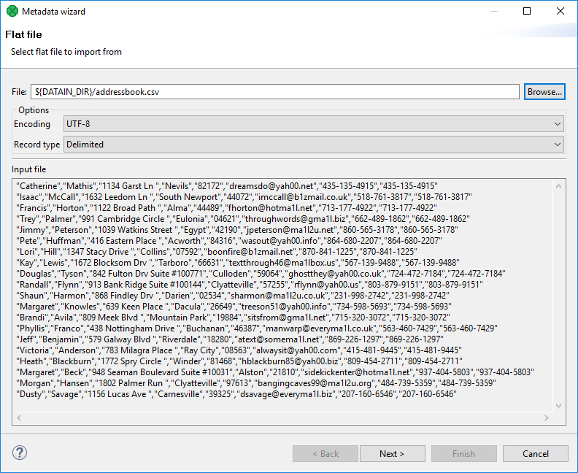Click the Metadata wizard title bar icon

point(12,11)
